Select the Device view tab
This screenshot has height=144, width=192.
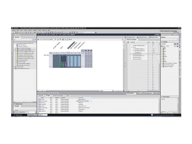(154, 37)
